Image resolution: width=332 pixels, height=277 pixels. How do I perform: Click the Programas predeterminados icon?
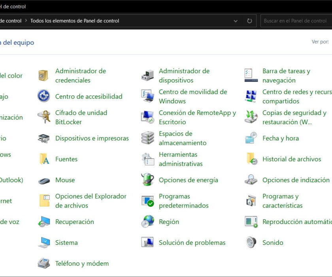tap(147, 201)
